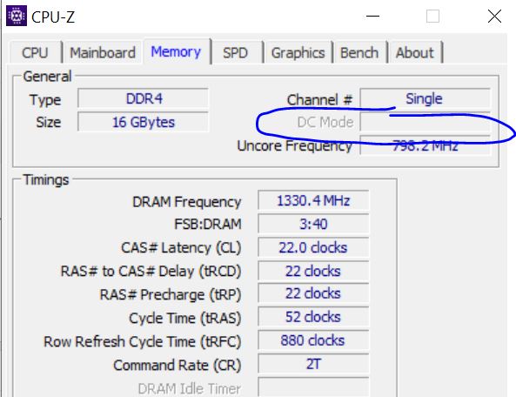The height and width of the screenshot is (397, 516).
Task: Click the Command Rate field showing 2T
Action: (313, 364)
